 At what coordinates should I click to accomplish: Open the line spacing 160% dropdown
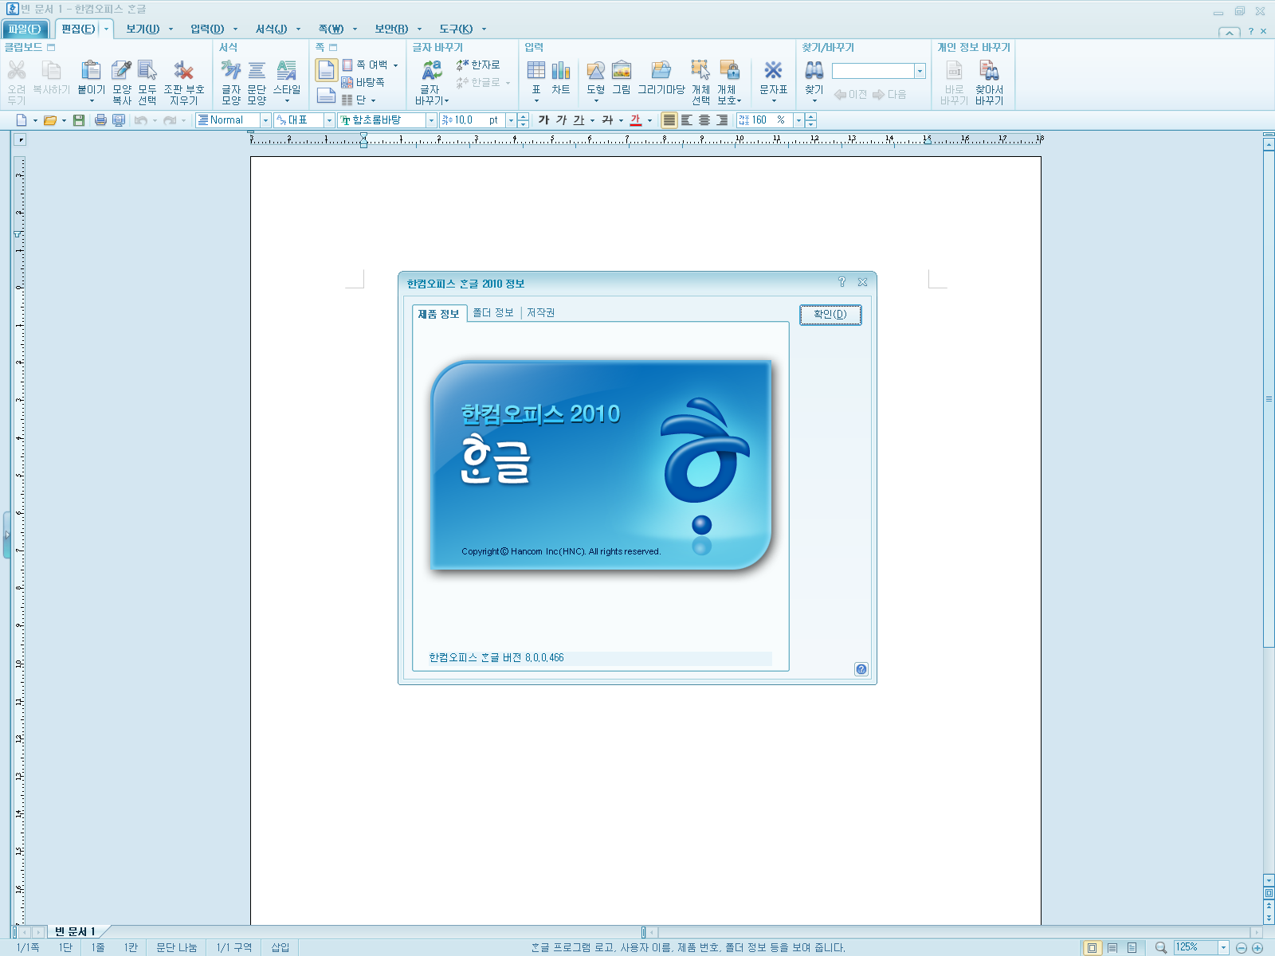[x=798, y=120]
